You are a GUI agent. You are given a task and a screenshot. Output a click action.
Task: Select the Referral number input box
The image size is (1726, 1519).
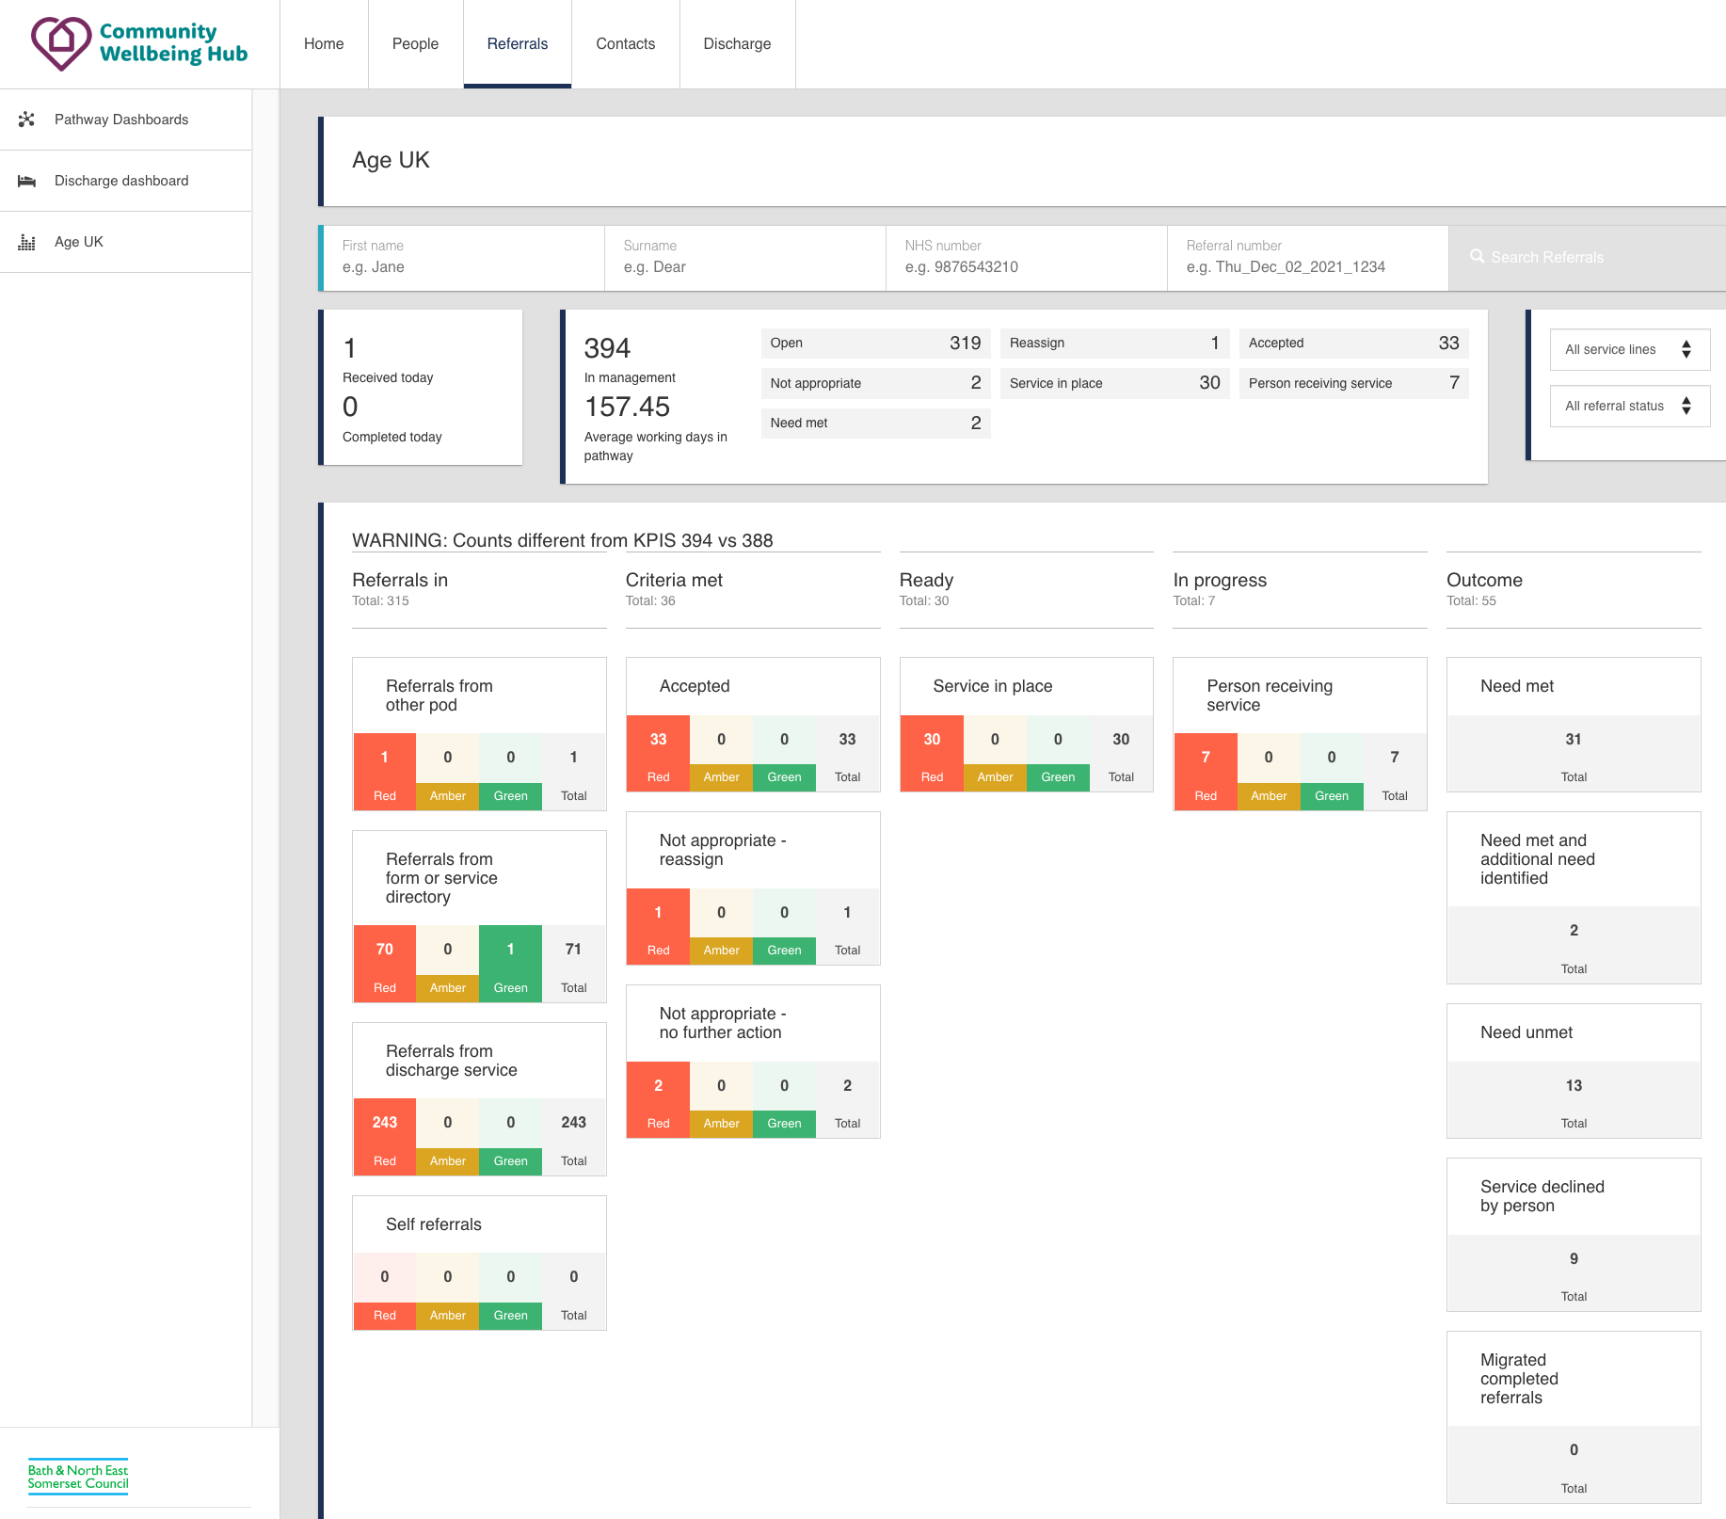1307,266
